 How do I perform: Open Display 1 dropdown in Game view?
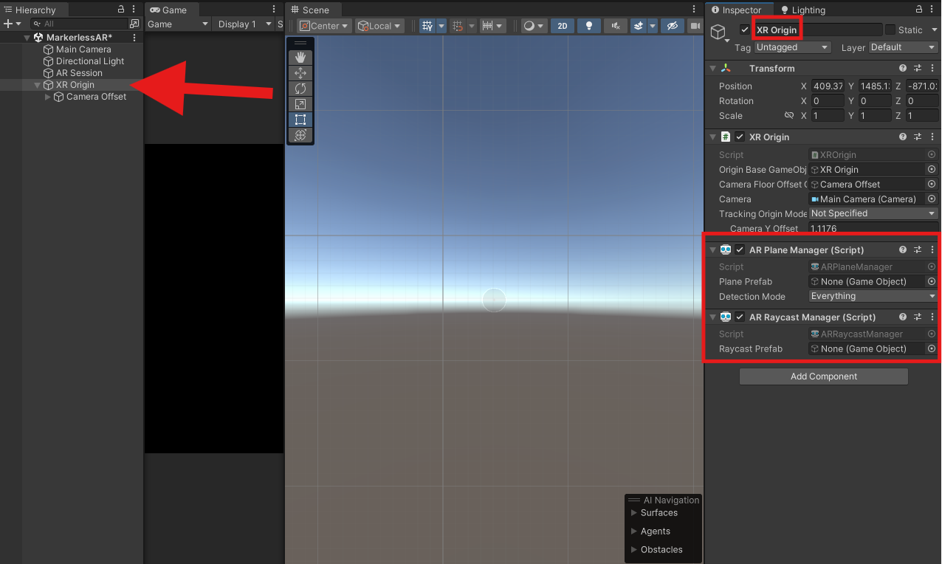click(x=243, y=24)
